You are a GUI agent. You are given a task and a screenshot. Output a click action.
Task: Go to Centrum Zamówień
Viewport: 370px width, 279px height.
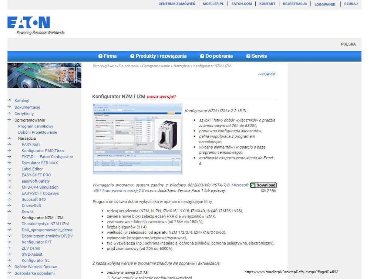(177, 4)
